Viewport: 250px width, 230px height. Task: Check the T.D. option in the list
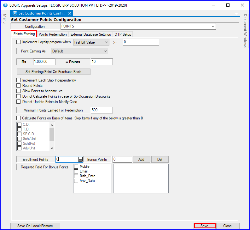tap(19, 129)
